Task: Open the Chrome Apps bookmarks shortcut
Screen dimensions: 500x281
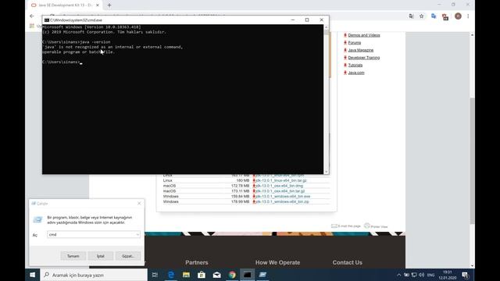Action: [x=32, y=26]
